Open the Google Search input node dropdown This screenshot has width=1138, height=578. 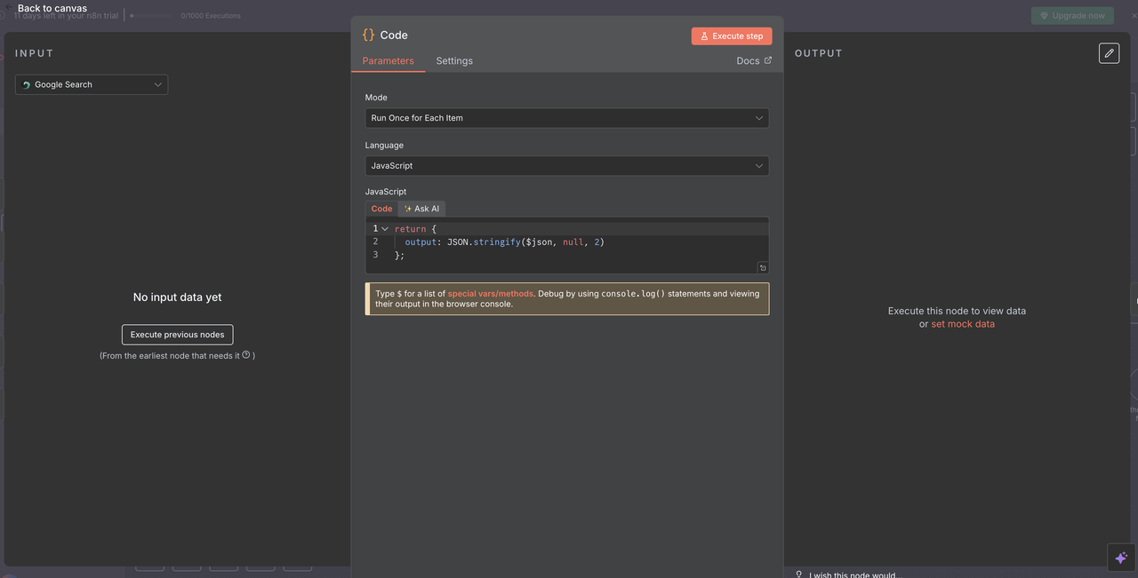click(92, 85)
